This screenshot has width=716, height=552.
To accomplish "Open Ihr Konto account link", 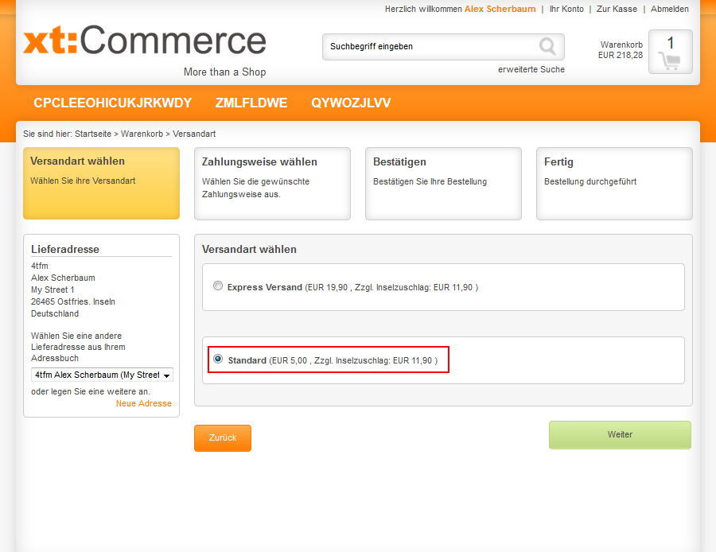I will point(566,9).
